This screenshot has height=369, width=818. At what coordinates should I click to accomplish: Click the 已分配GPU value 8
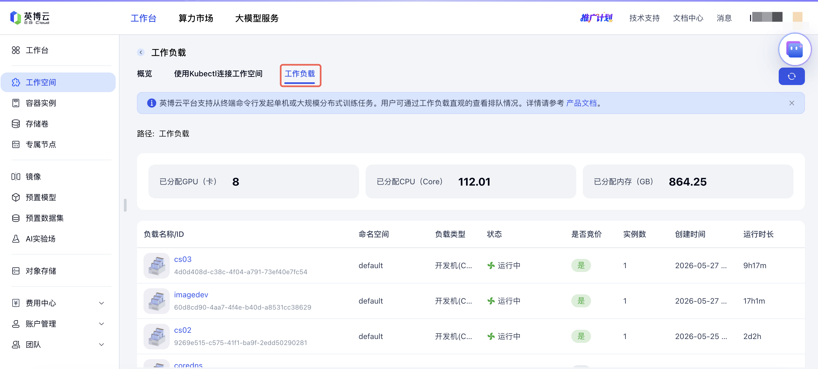click(235, 182)
